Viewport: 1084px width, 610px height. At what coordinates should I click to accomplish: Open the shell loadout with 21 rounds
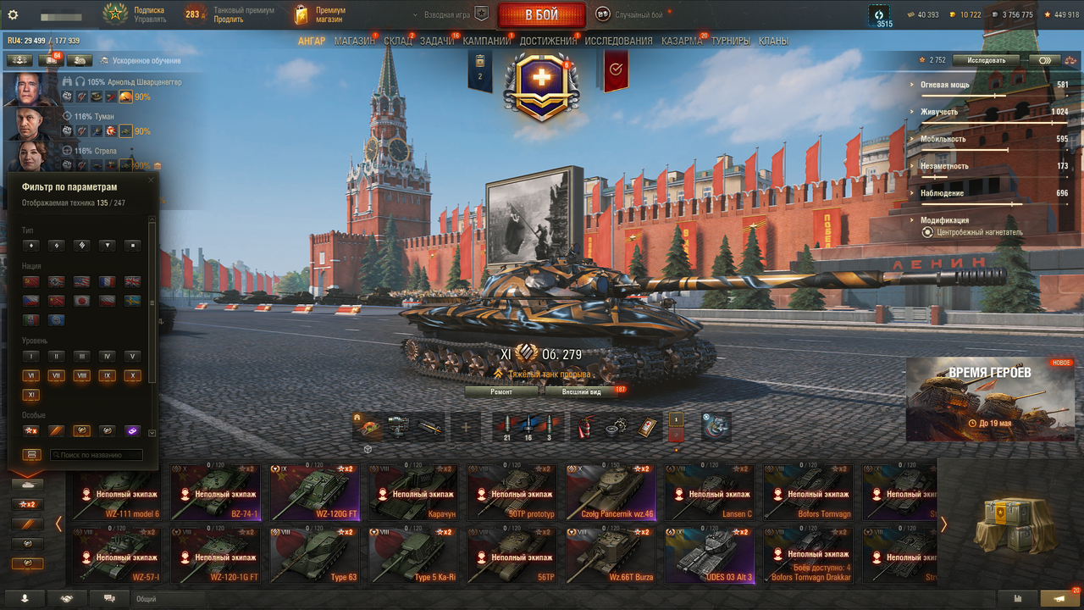[x=507, y=426]
